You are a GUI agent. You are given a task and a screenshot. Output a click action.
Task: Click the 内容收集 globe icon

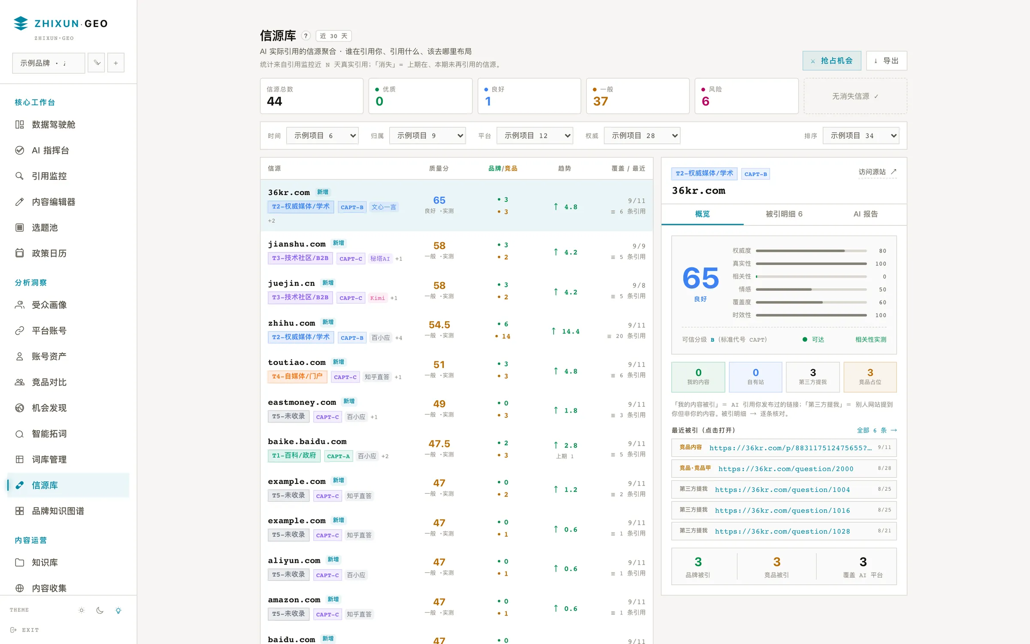pos(20,588)
